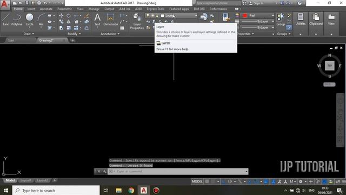Click the Plot icon in Quick Access
This screenshot has width=346, height=195.
click(x=39, y=3)
